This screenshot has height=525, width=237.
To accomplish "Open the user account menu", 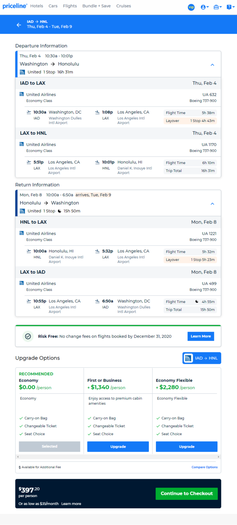I will [x=205, y=7].
